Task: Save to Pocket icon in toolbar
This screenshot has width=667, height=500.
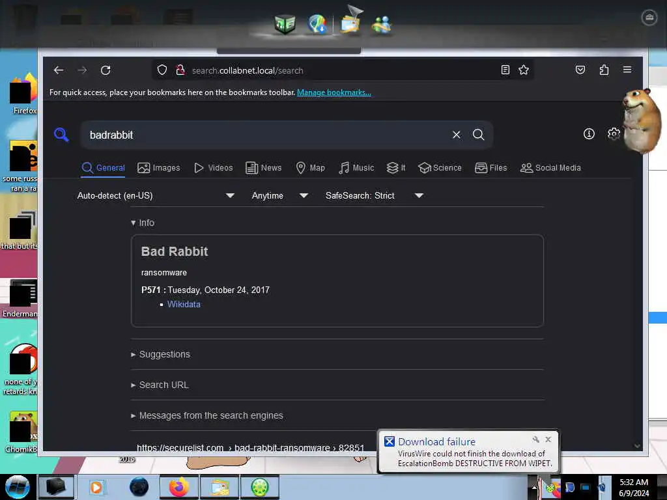Action: coord(580,70)
